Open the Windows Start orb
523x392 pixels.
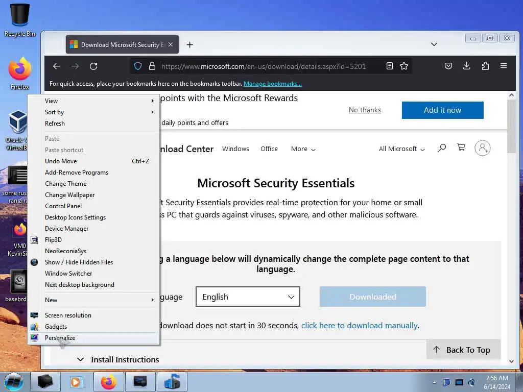coord(14,382)
